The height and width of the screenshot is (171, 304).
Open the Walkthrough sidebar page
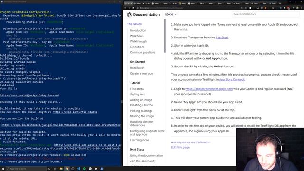138,41
